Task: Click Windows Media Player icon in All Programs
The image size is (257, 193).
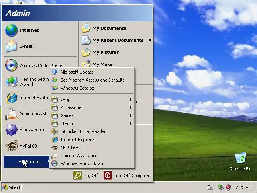Action: (x=55, y=164)
